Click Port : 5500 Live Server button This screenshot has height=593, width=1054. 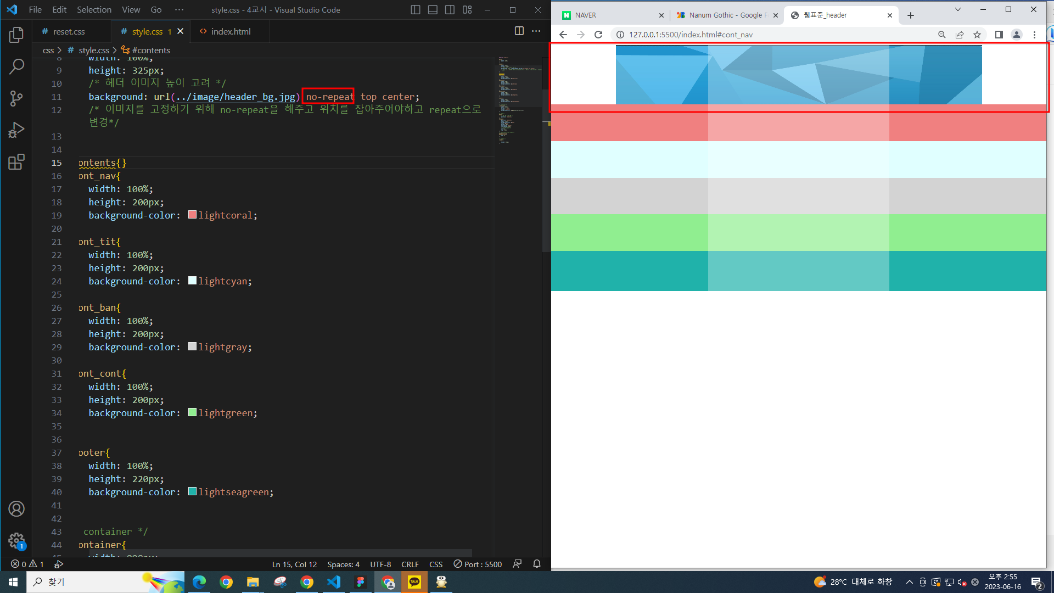478,564
